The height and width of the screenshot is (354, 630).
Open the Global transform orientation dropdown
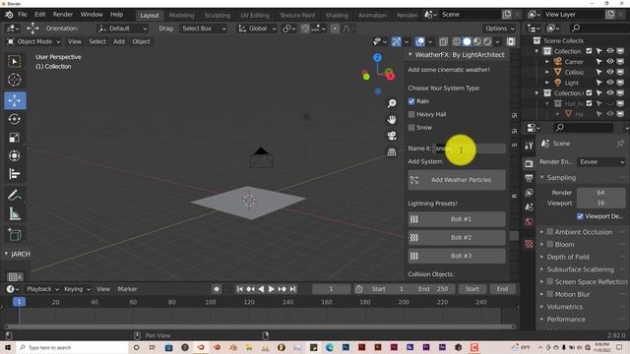tap(257, 29)
